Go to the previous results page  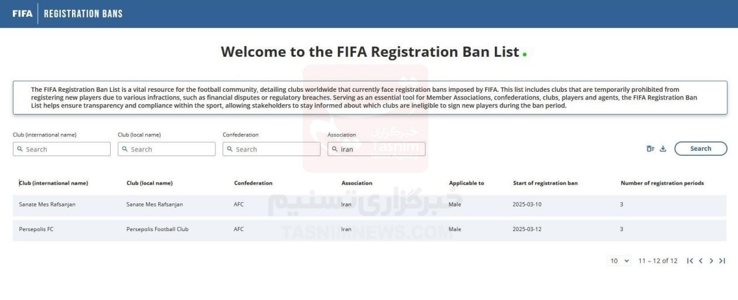pos(701,261)
